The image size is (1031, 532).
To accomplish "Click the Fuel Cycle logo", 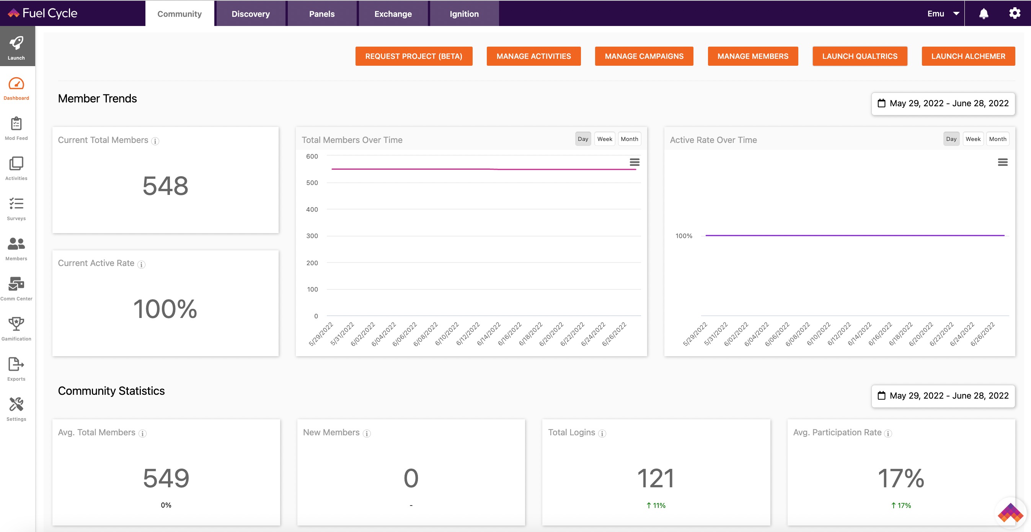I will point(42,13).
